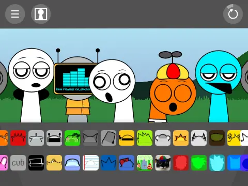Viewport: 248px width, 186px height.
Task: Choose the tan crown outline icon
Action: [54, 163]
